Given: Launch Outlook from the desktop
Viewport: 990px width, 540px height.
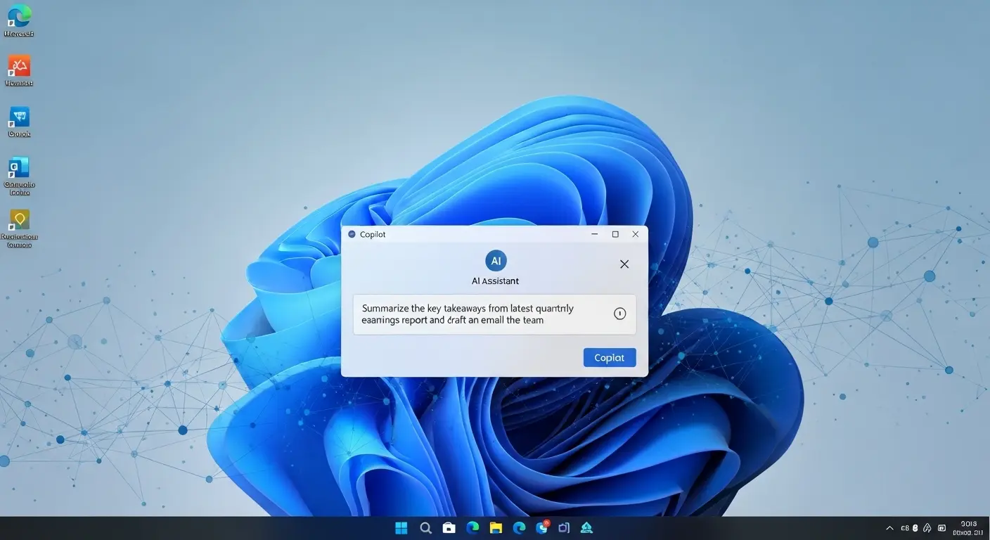Looking at the screenshot, I should click(19, 170).
